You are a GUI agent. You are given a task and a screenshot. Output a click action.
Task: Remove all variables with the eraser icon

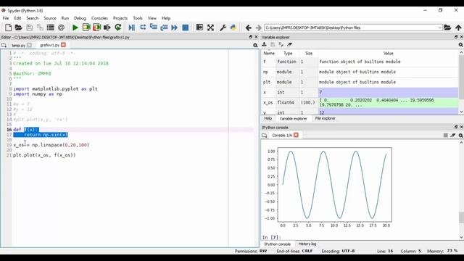[x=290, y=44]
